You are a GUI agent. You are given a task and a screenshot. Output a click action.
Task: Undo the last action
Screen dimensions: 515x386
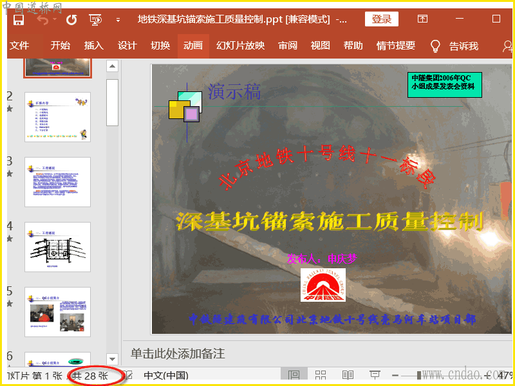(42, 20)
